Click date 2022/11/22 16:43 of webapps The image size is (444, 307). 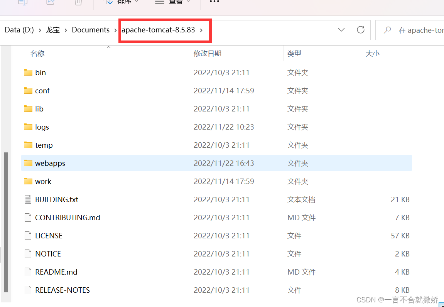224,163
